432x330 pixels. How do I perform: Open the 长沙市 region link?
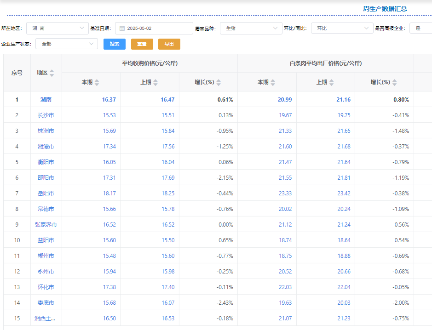(x=46, y=115)
